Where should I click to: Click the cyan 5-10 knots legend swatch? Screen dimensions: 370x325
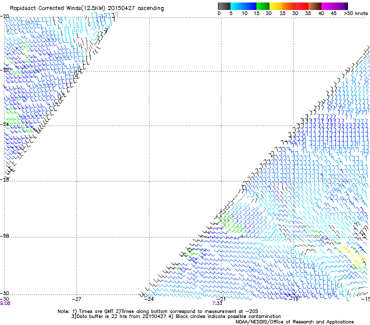(237, 6)
